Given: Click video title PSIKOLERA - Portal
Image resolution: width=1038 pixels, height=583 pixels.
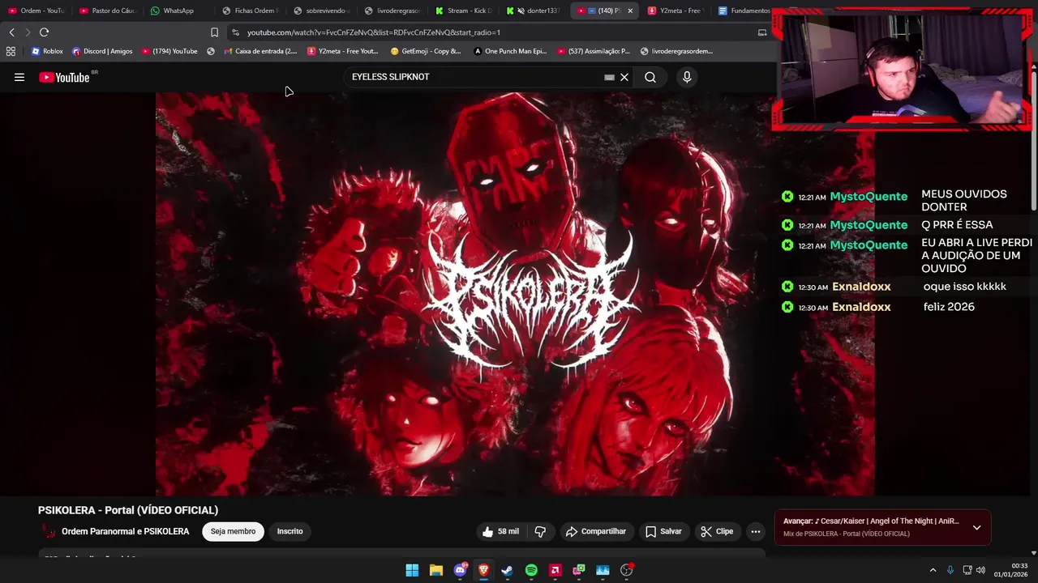Looking at the screenshot, I should pos(128,510).
